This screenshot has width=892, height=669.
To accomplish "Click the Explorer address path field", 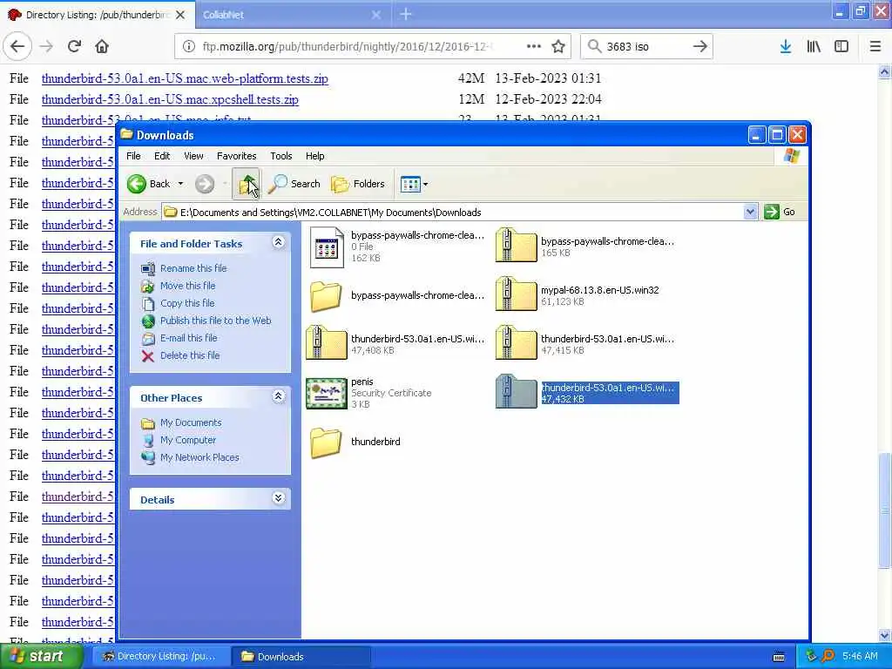I will 453,213.
